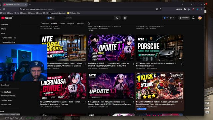Open the Anime bookmark folder

[x=39, y=13]
